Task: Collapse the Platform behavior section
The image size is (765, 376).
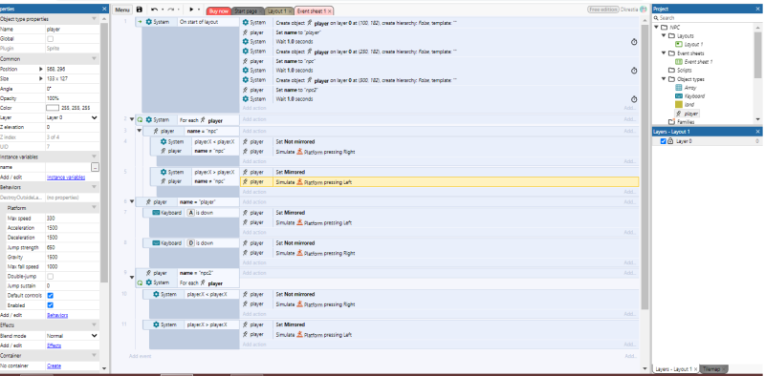Action: point(94,208)
